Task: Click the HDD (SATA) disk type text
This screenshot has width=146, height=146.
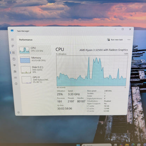Action: point(37,70)
